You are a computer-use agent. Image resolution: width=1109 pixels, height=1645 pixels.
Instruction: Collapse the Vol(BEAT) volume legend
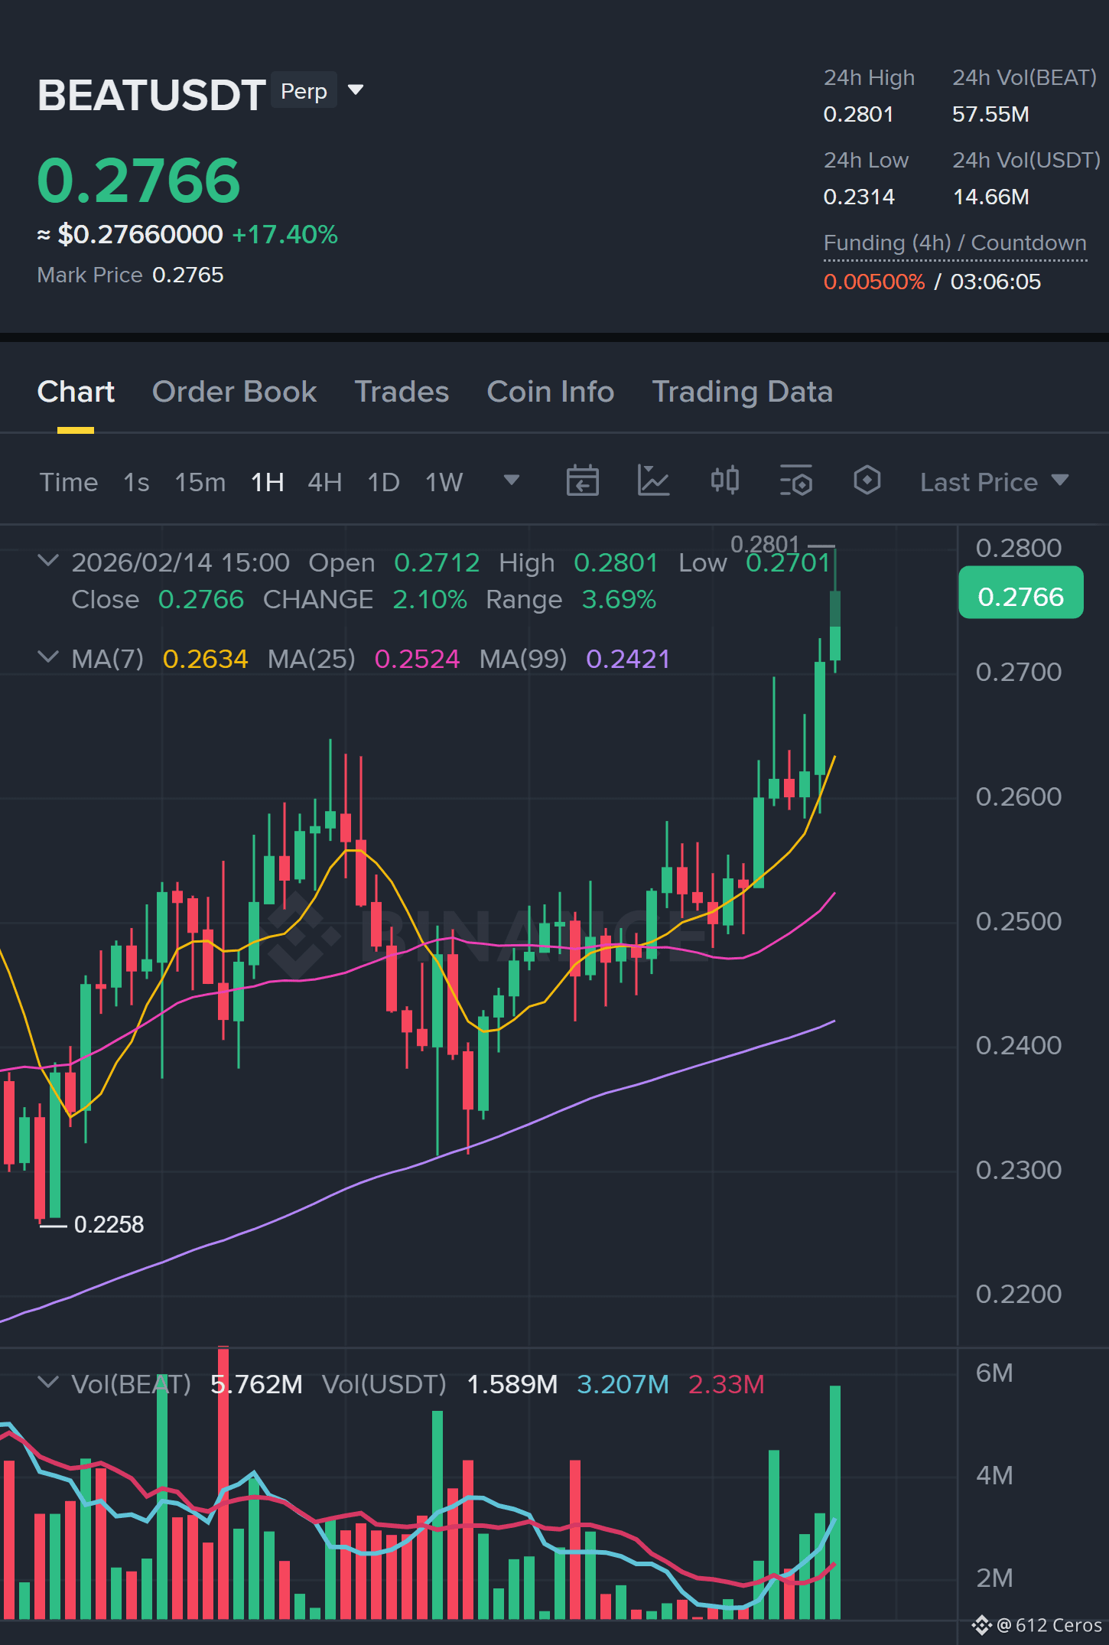pos(47,1383)
